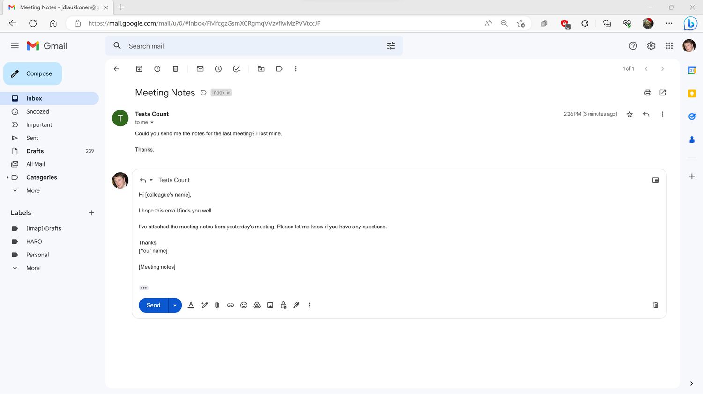This screenshot has height=395, width=703.
Task: Insert an emoji into the reply
Action: pos(244,305)
